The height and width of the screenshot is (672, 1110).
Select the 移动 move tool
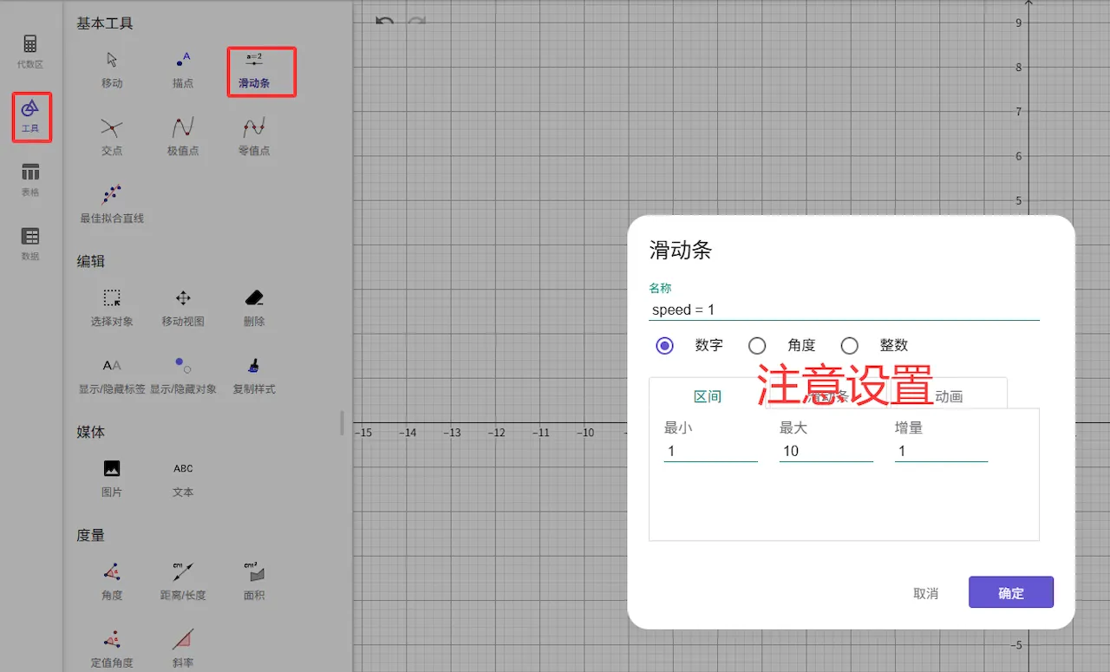point(112,69)
